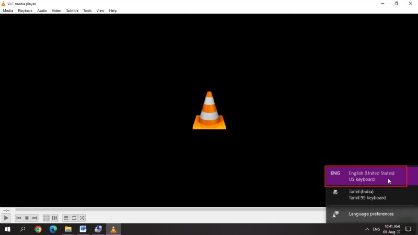
Task: Open Language preferences
Action: (371, 214)
